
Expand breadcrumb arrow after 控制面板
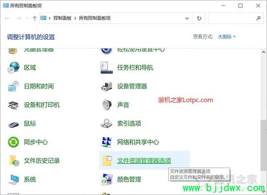(75, 18)
